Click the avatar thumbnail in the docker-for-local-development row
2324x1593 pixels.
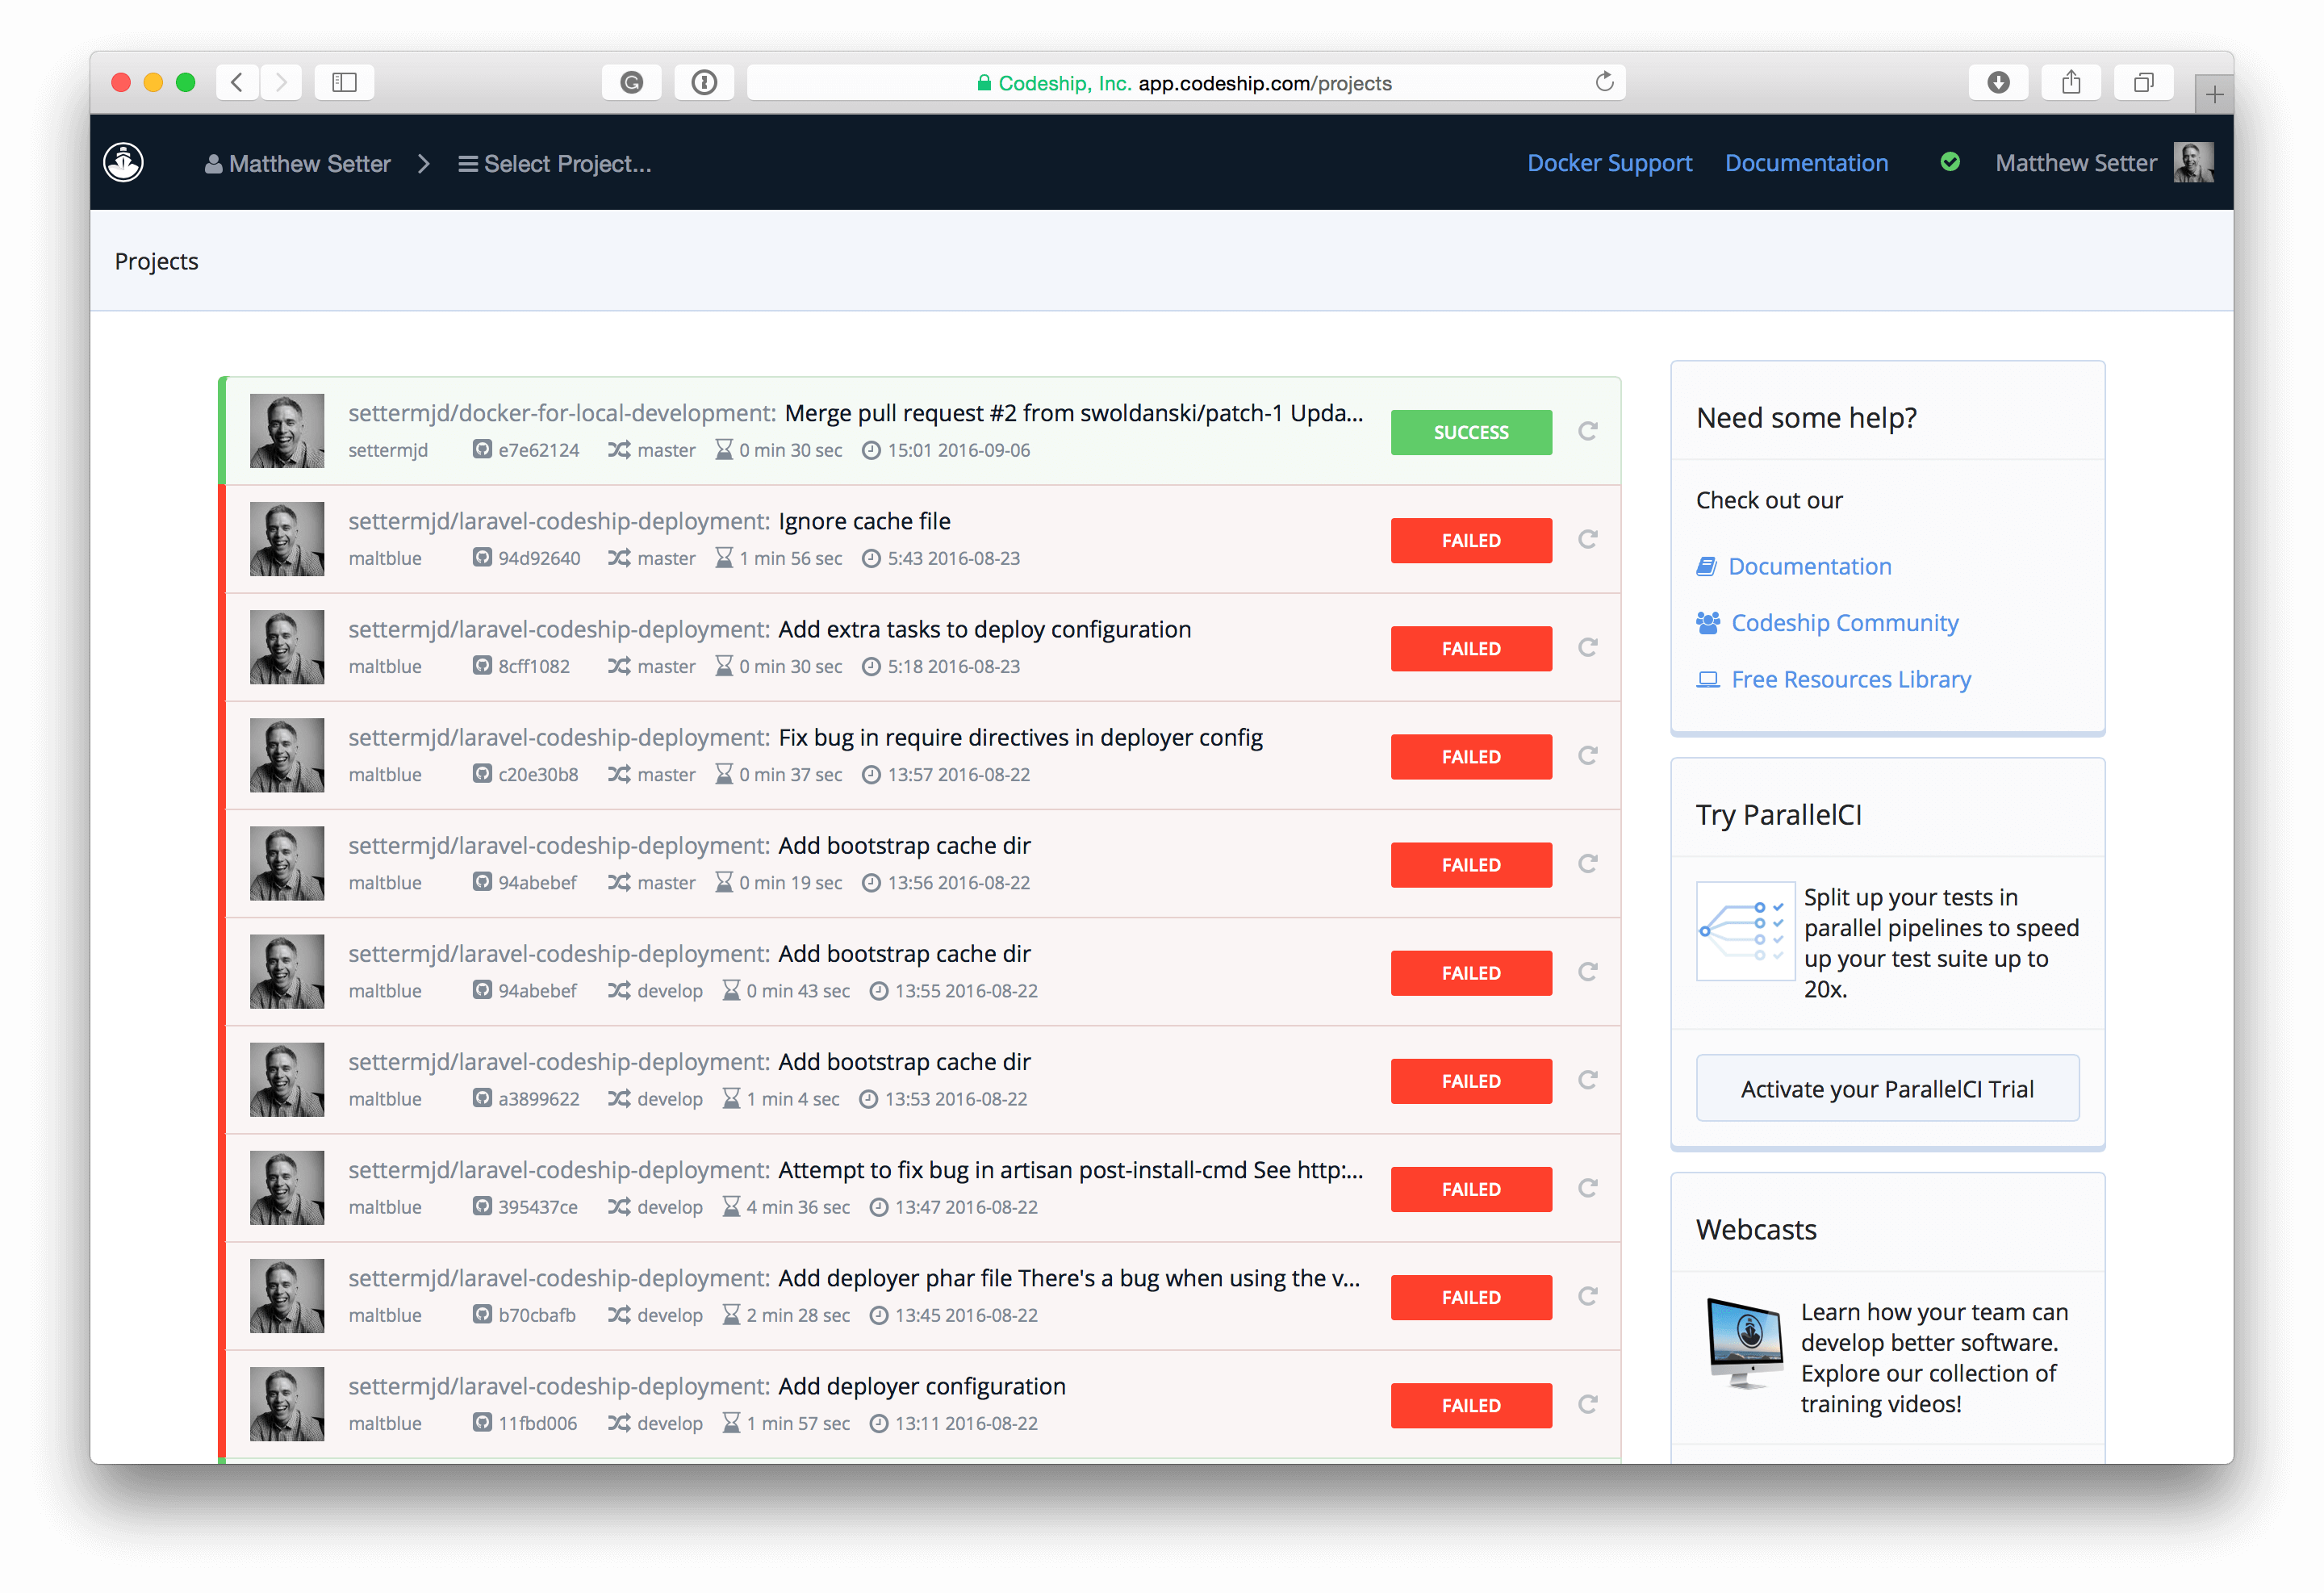[x=287, y=431]
